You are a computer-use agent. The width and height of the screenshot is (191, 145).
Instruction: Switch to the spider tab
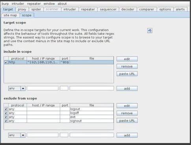(36, 9)
